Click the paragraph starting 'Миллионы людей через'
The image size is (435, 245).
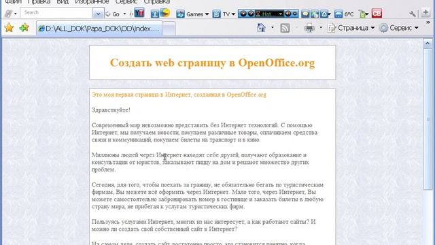tap(200, 162)
